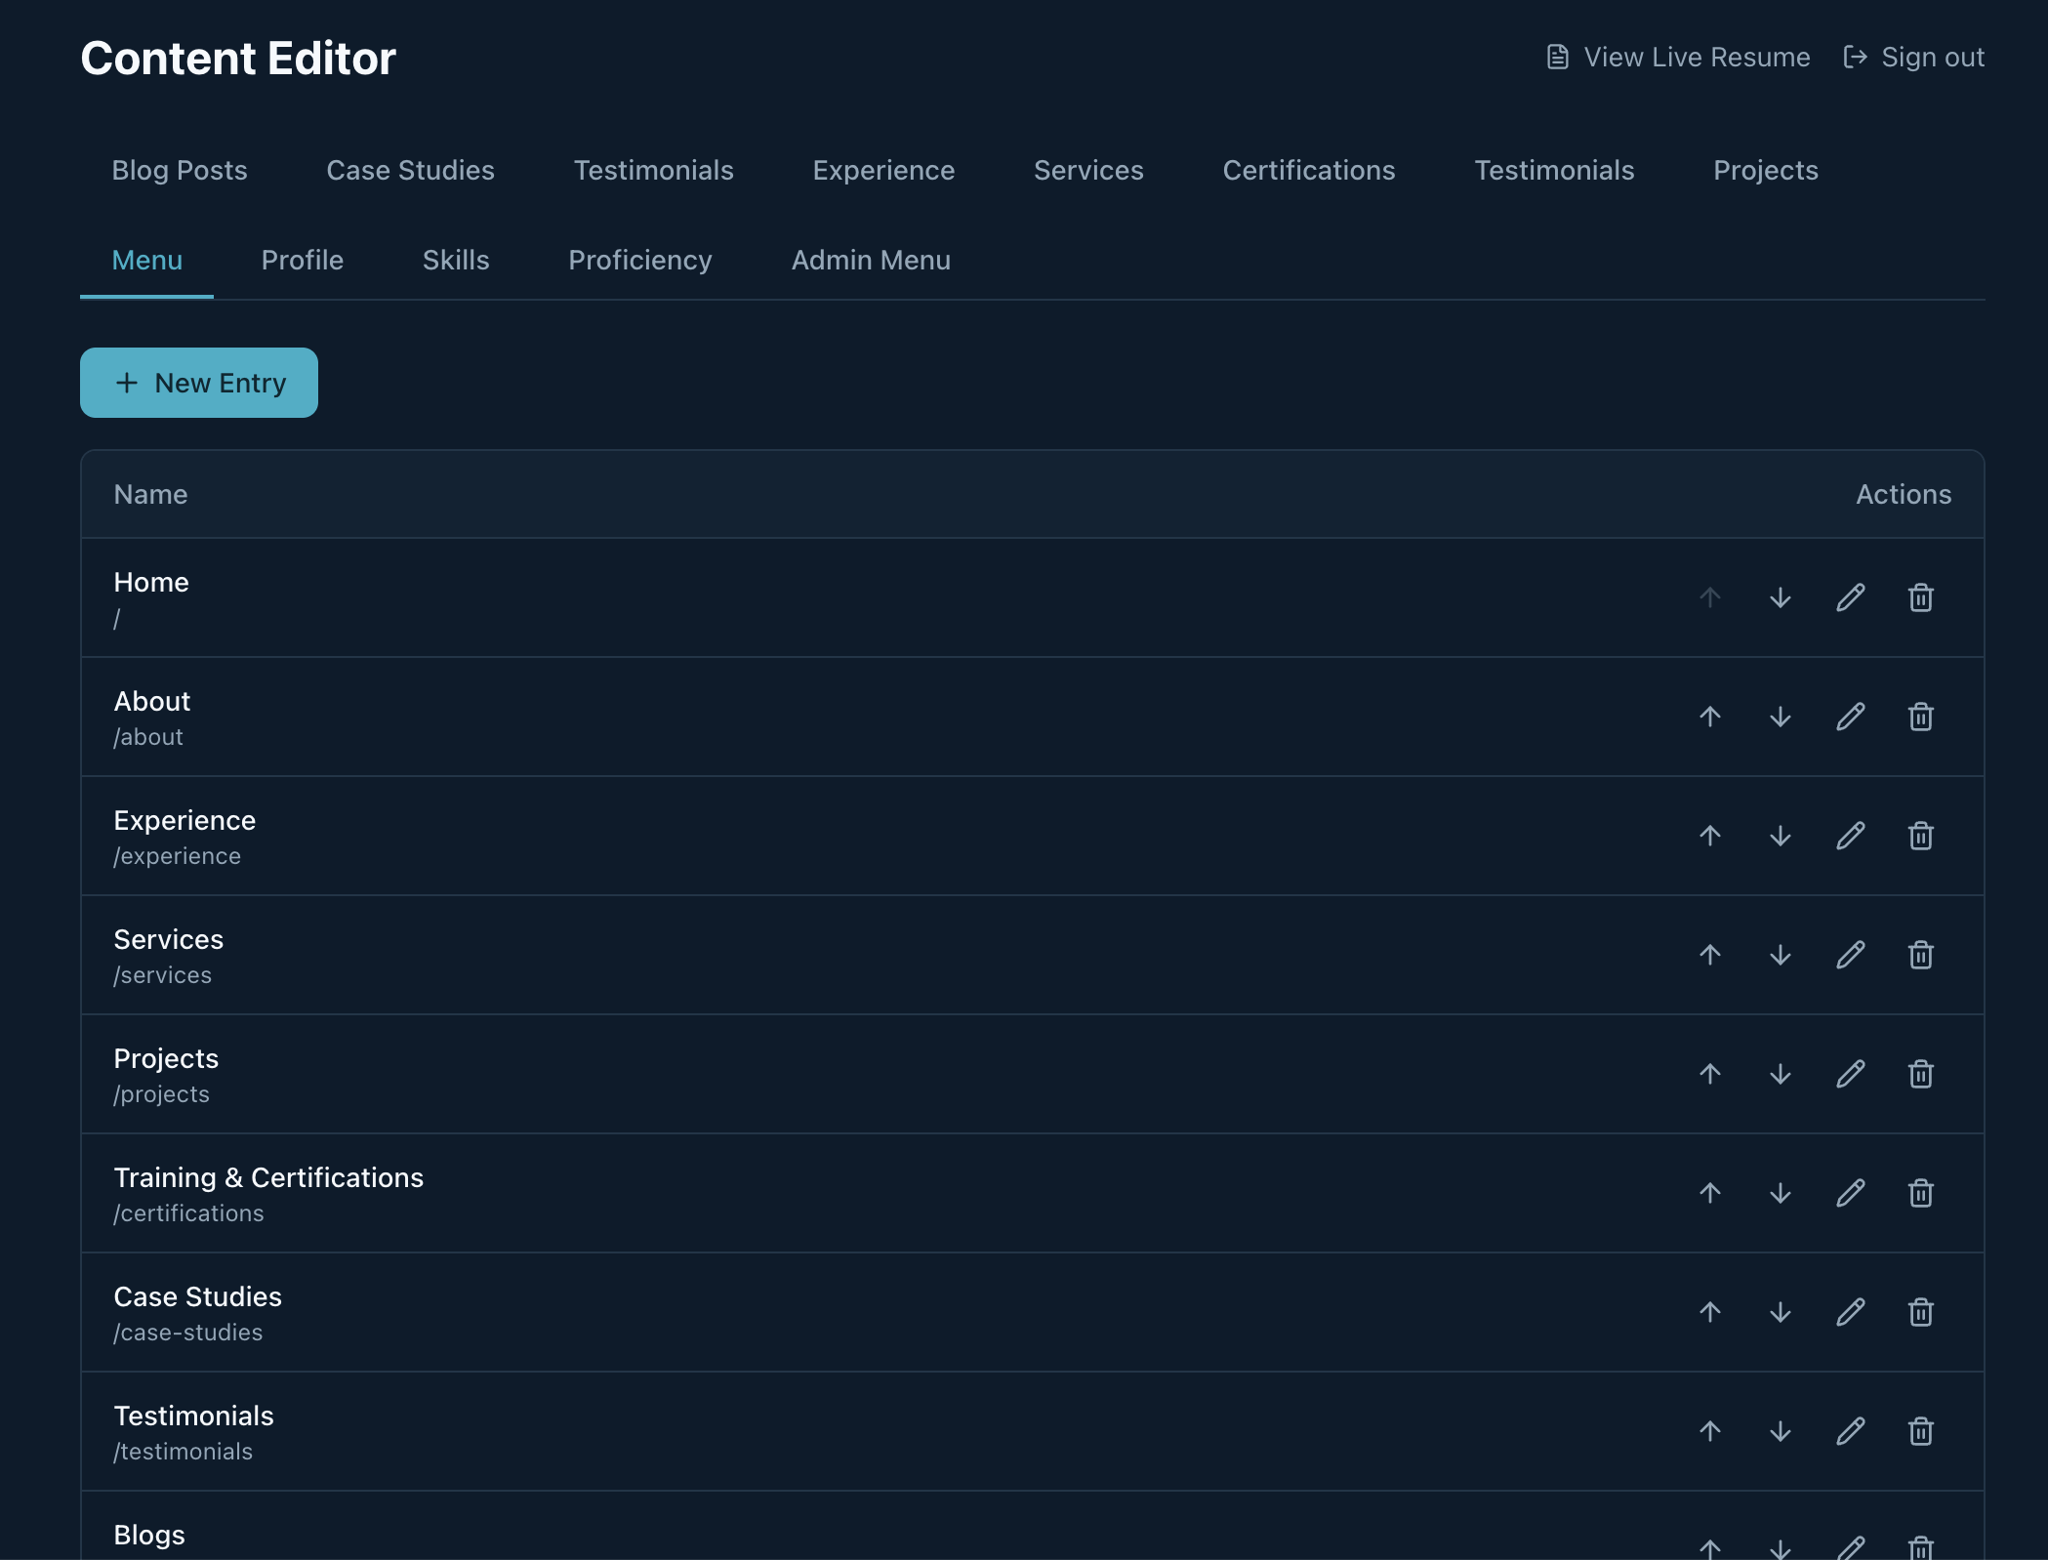Switch to the Case Studies tab
2048x1560 pixels.
(411, 170)
